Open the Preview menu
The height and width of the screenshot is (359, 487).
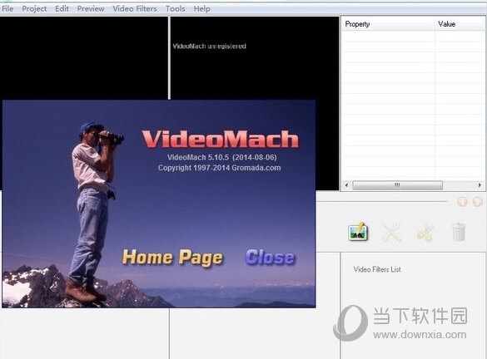point(91,8)
